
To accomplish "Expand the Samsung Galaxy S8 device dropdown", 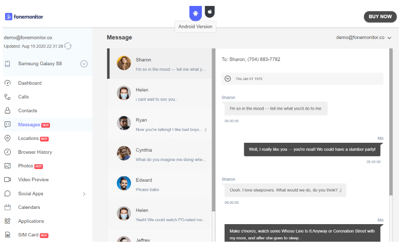I will (84, 64).
